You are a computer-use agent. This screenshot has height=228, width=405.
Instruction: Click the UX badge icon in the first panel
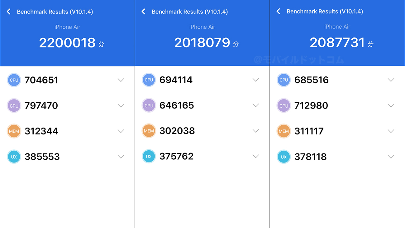click(x=14, y=157)
